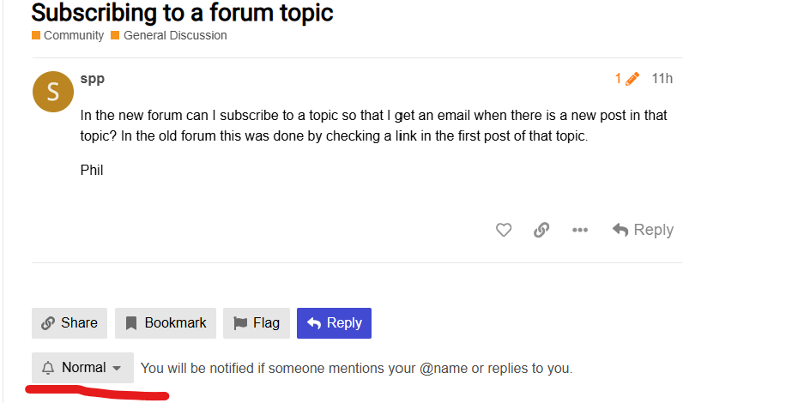Click the post paragraph starting with In the new forum

pos(373,126)
